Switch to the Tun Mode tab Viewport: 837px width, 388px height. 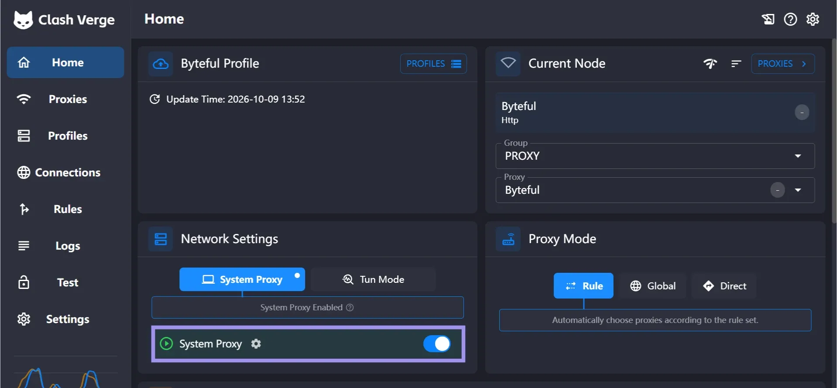tap(373, 279)
